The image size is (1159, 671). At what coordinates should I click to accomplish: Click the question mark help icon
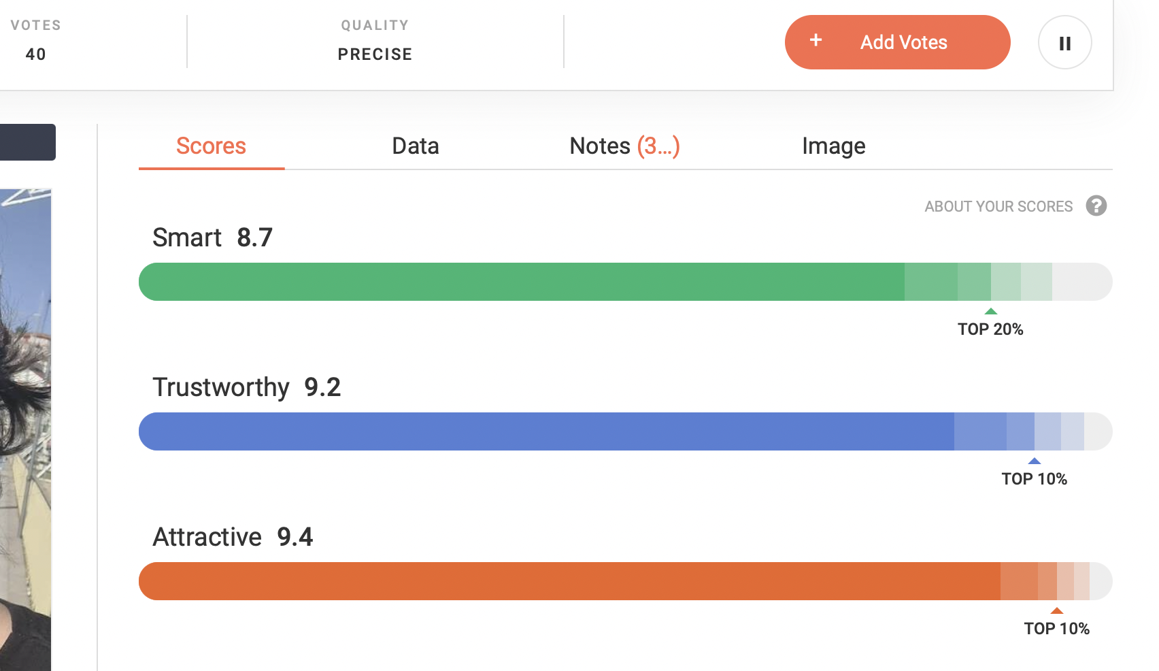coord(1096,206)
